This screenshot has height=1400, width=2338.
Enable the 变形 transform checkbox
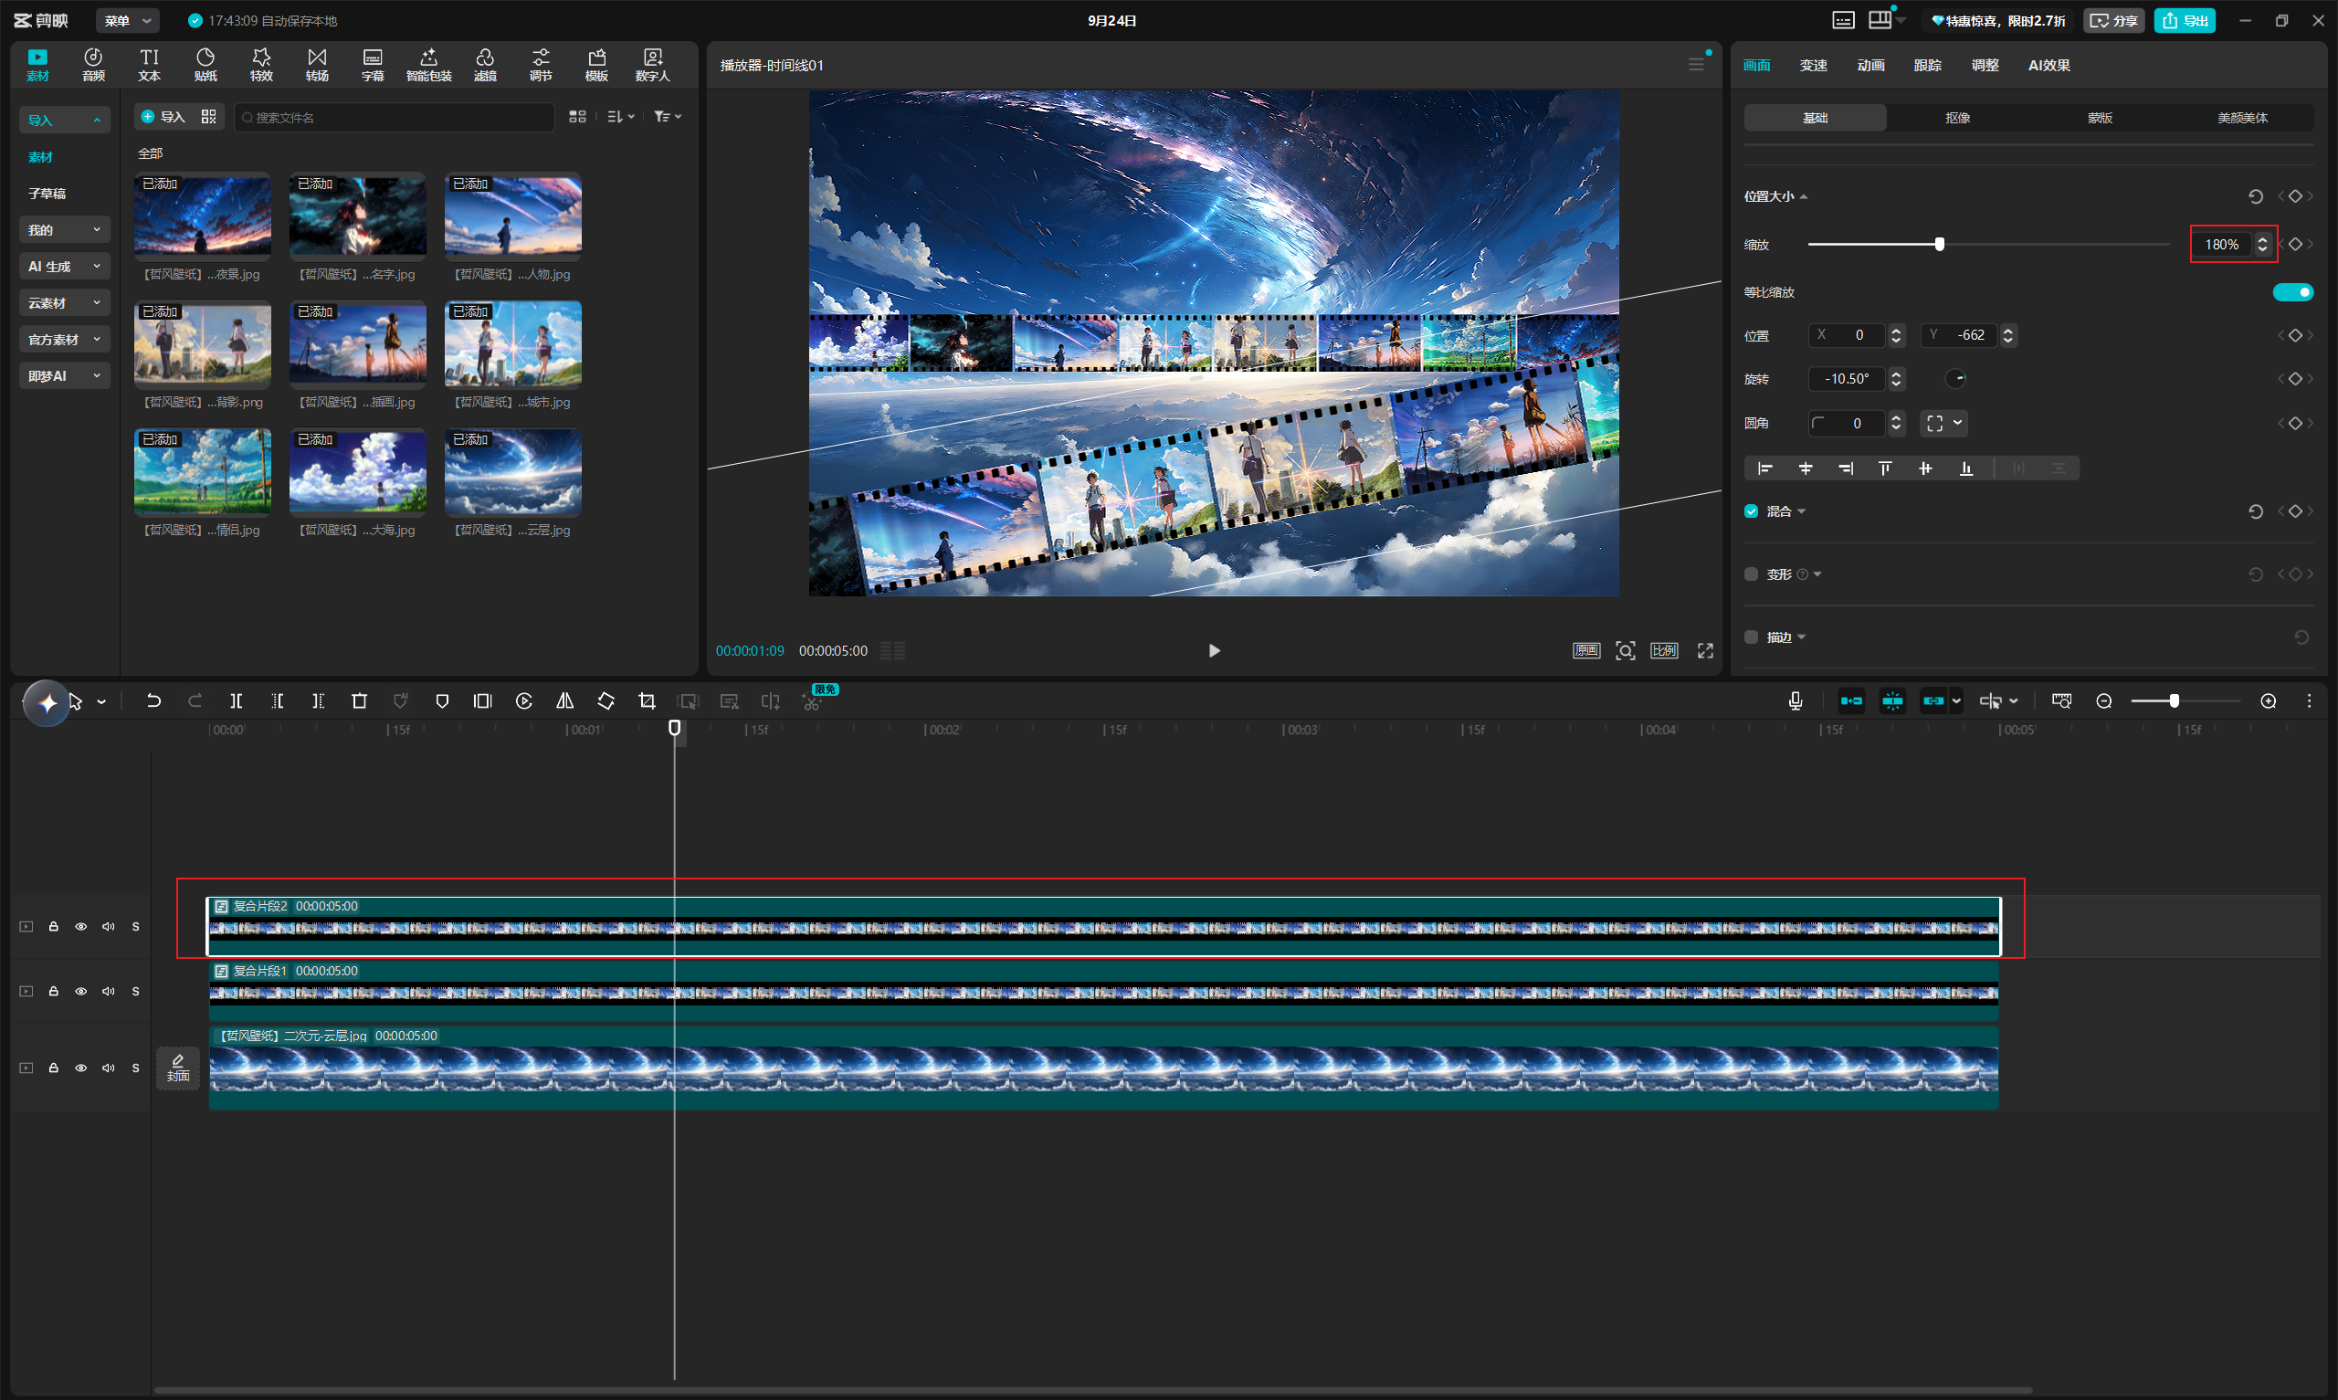(1752, 574)
